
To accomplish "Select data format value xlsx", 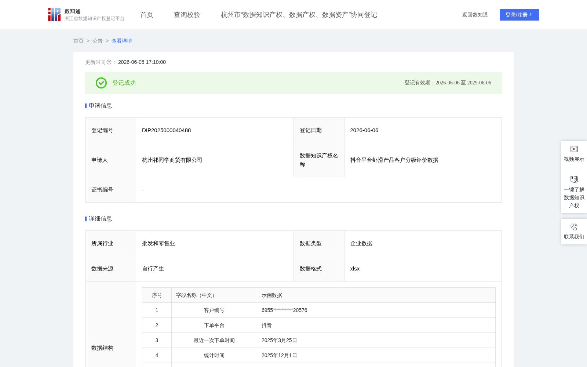I will 355,269.
